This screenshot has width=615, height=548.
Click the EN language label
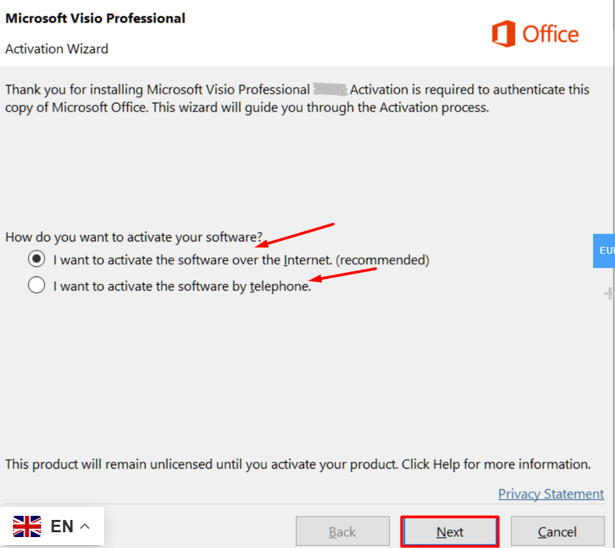coord(62,526)
